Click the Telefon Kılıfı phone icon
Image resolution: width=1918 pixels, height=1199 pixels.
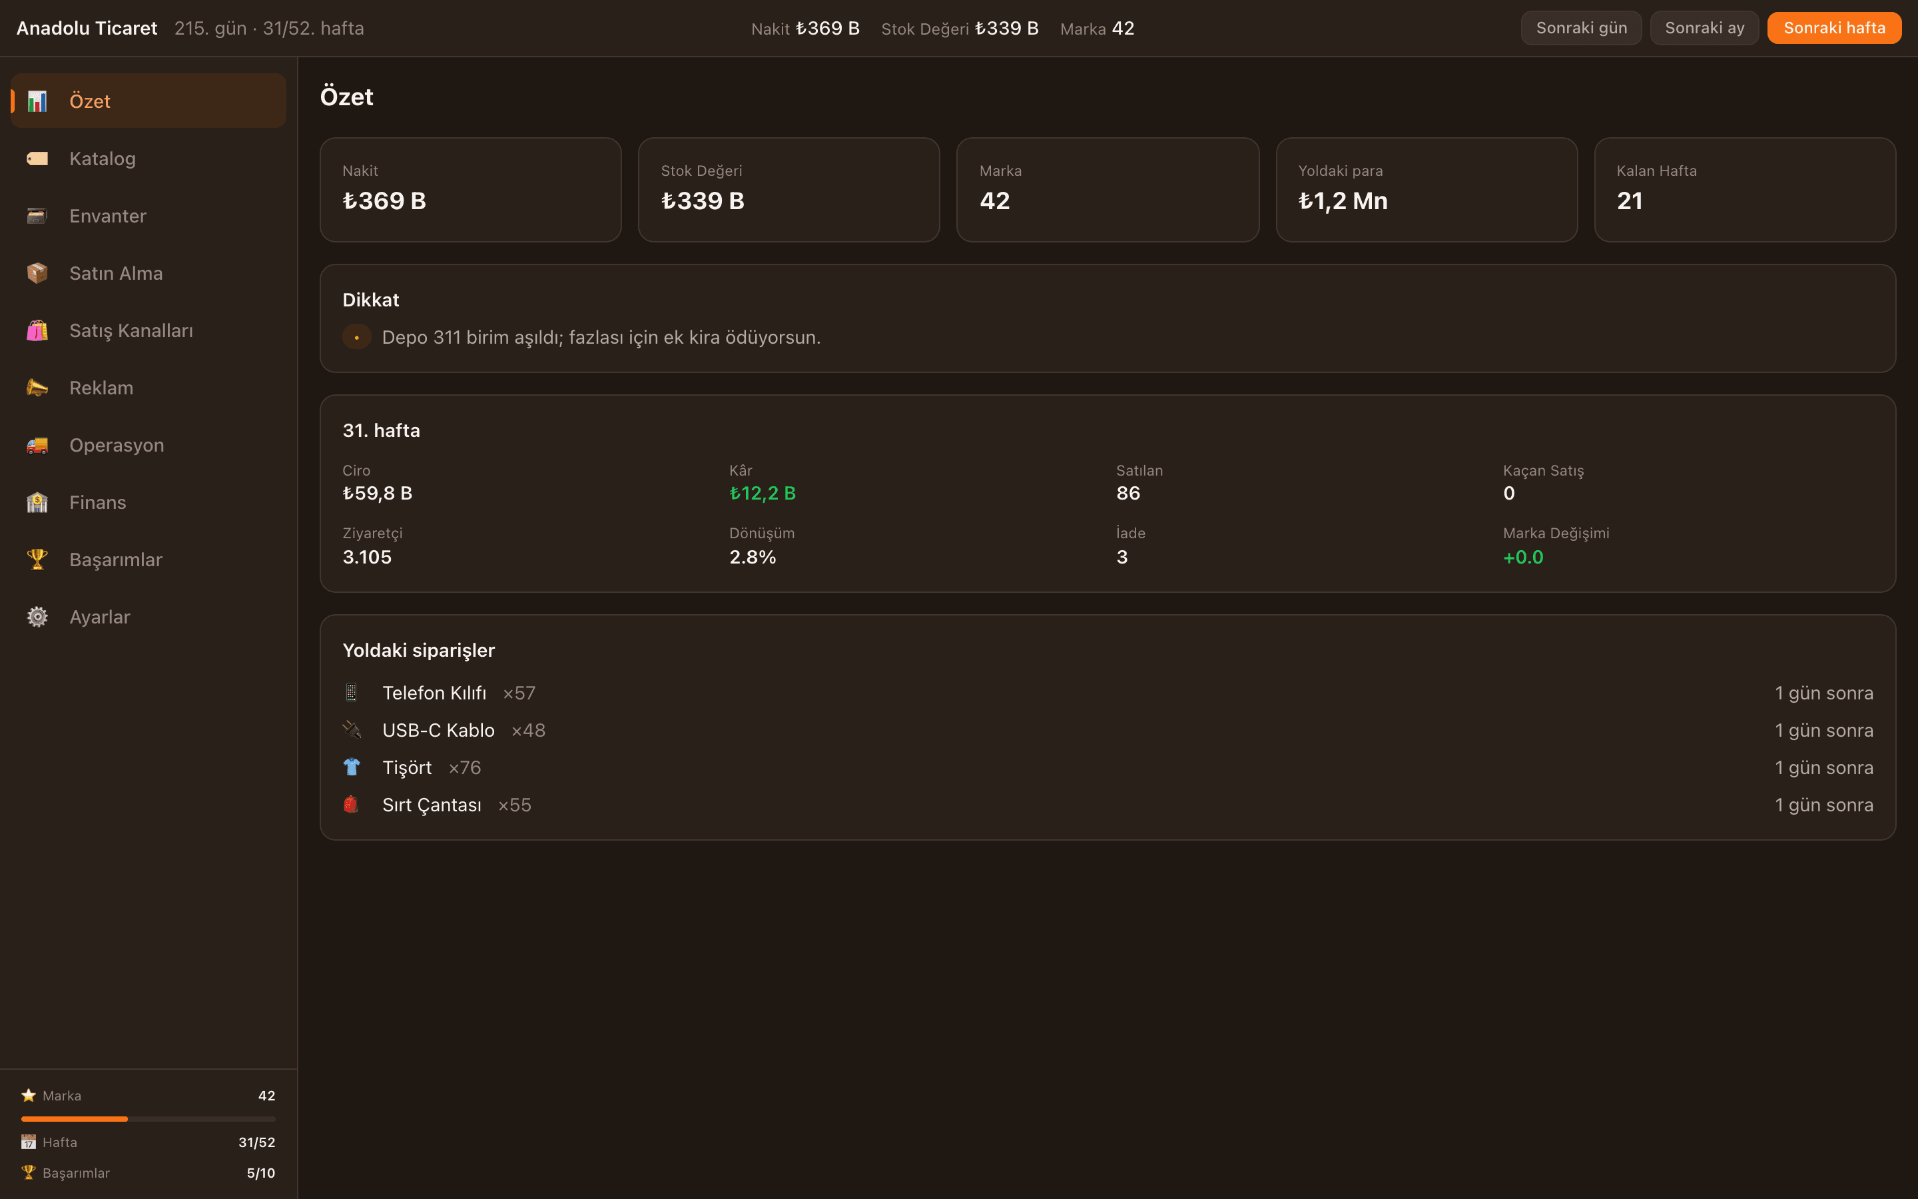click(x=351, y=692)
